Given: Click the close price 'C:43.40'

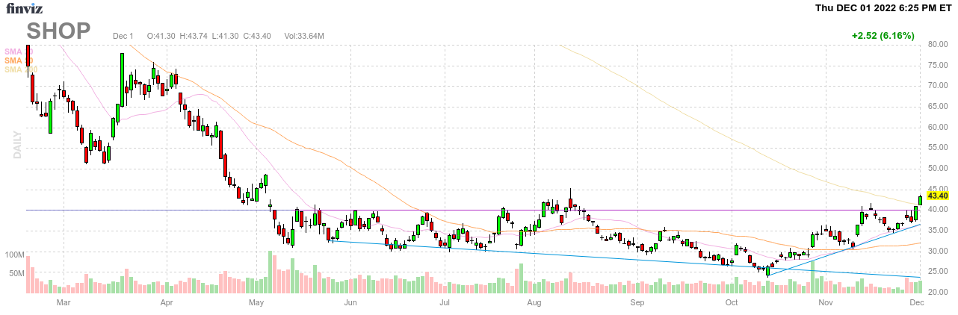Looking at the screenshot, I should point(256,36).
